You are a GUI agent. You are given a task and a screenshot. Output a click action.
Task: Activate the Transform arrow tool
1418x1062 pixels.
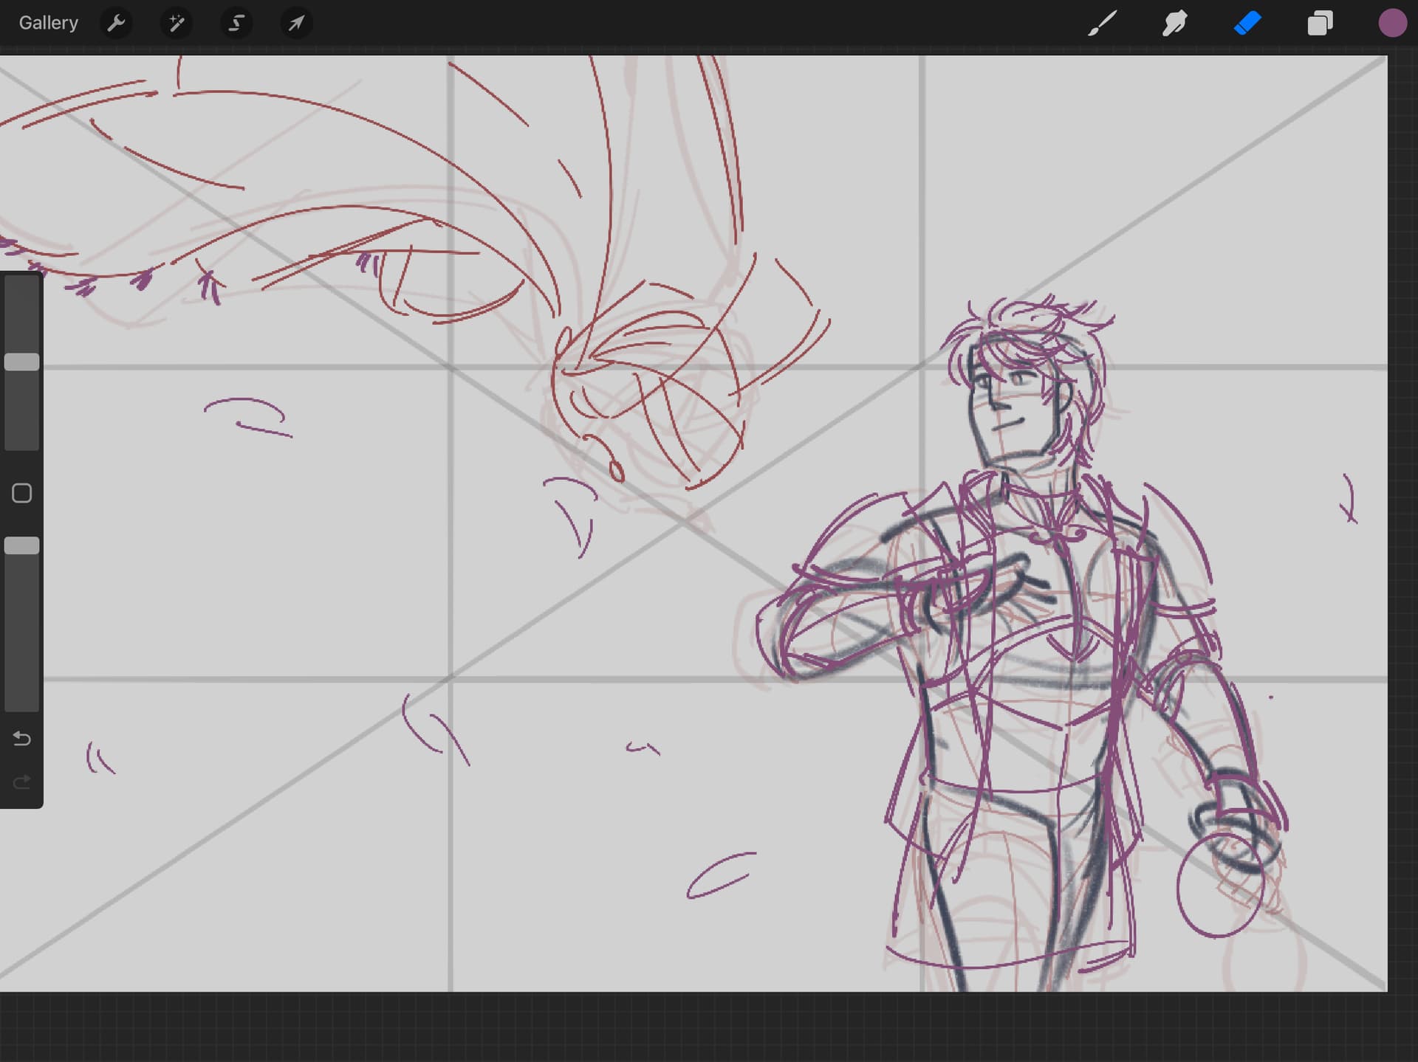tap(296, 24)
